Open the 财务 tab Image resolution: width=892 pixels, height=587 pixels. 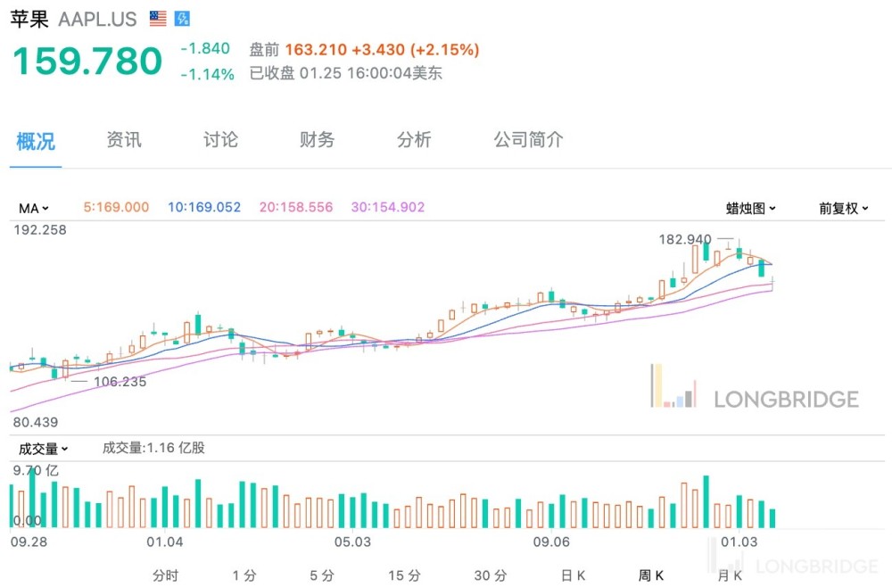(x=318, y=140)
